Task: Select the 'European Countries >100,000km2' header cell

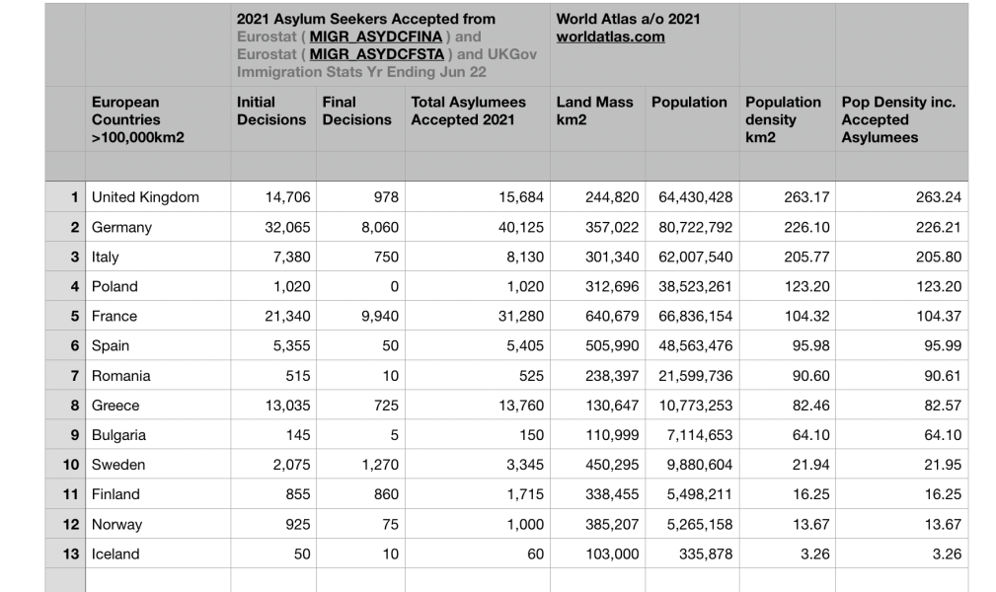Action: (x=158, y=119)
